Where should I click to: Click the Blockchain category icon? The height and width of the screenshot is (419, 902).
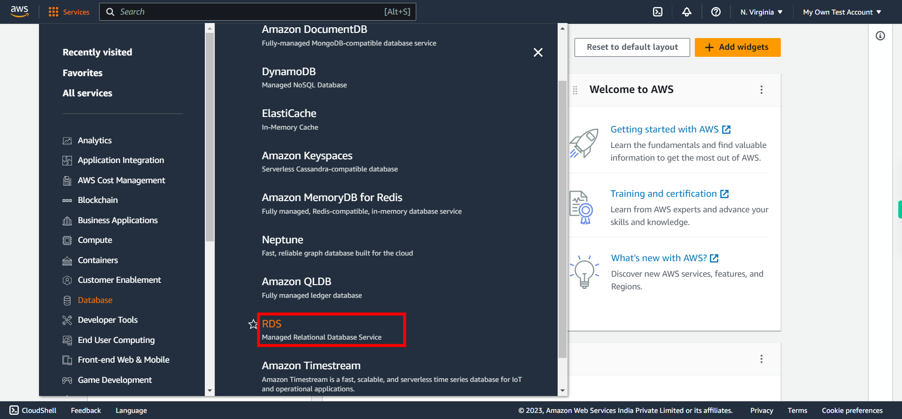coord(67,201)
